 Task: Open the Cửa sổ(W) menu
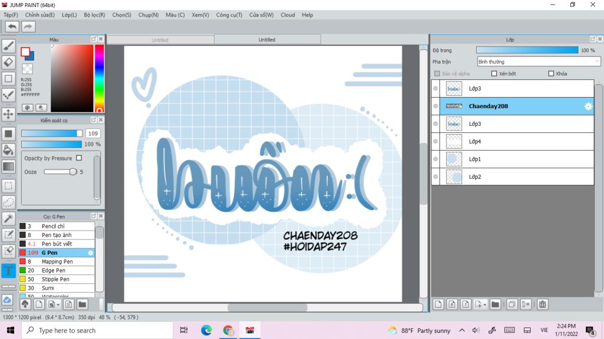(261, 15)
